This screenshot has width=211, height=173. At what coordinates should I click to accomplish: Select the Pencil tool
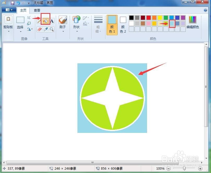click(39, 21)
